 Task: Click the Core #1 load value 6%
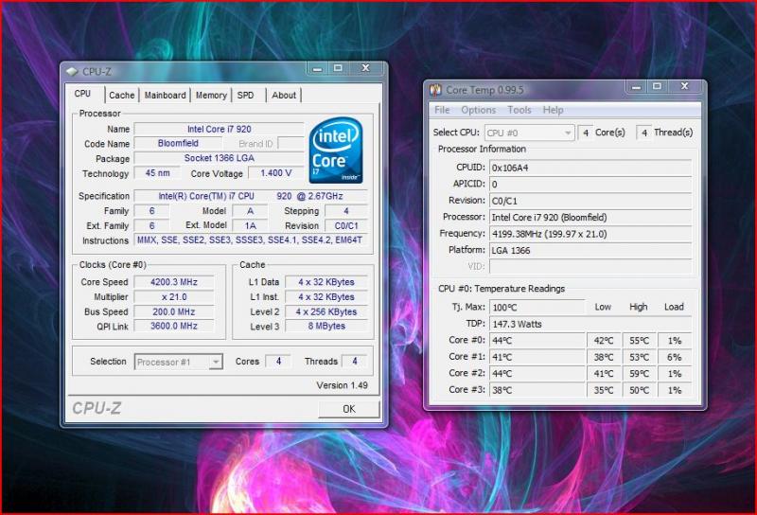point(675,357)
